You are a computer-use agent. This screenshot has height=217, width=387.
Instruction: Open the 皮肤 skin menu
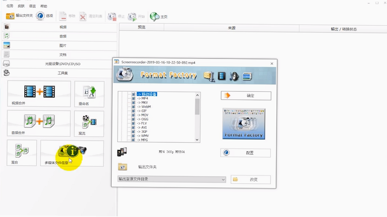coord(21,6)
